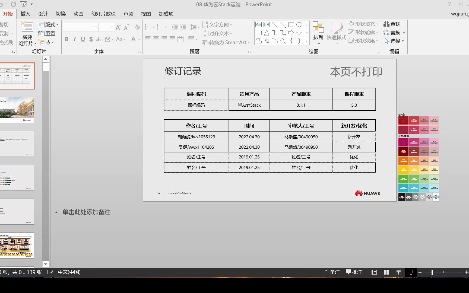Screen dimensions: 469x293
Task: Click the zoom slider handle
Action: [x=432, y=272]
